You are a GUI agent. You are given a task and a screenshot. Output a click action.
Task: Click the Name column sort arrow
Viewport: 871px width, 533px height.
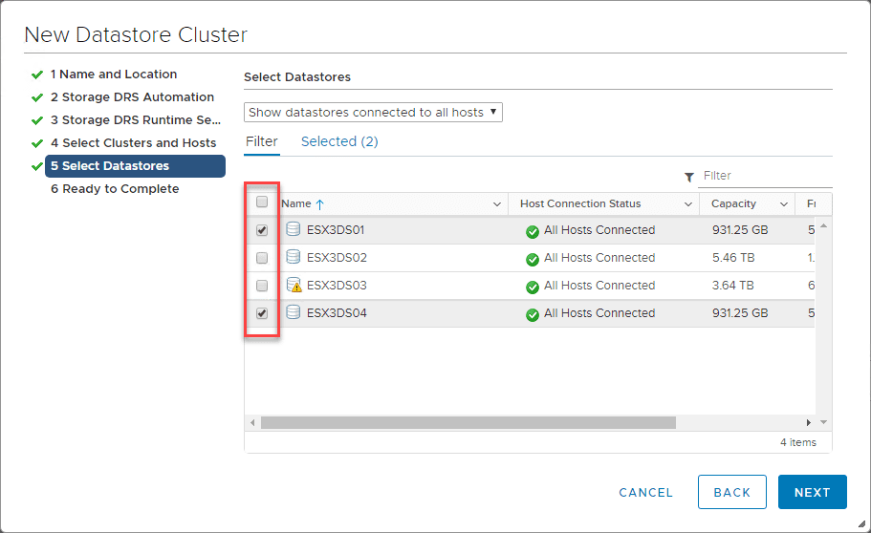tap(320, 204)
